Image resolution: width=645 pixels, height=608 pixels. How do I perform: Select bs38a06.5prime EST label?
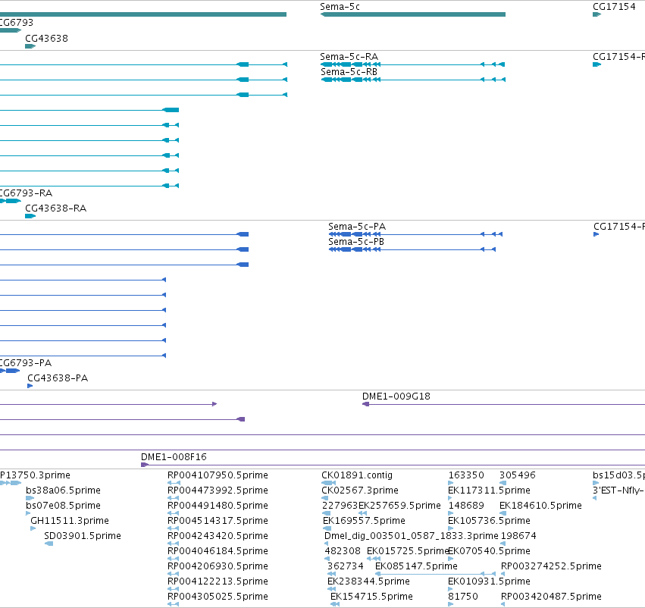pyautogui.click(x=64, y=490)
